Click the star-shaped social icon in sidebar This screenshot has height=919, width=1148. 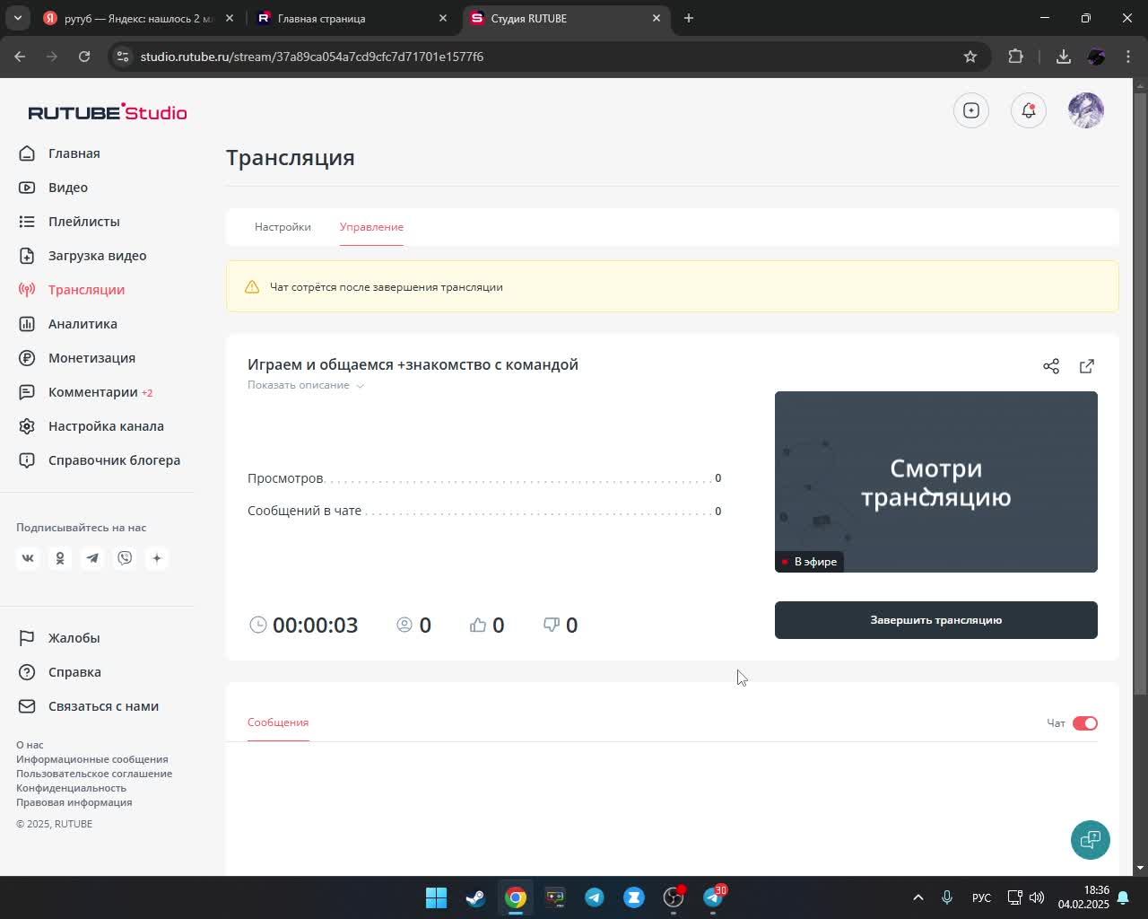point(157,558)
